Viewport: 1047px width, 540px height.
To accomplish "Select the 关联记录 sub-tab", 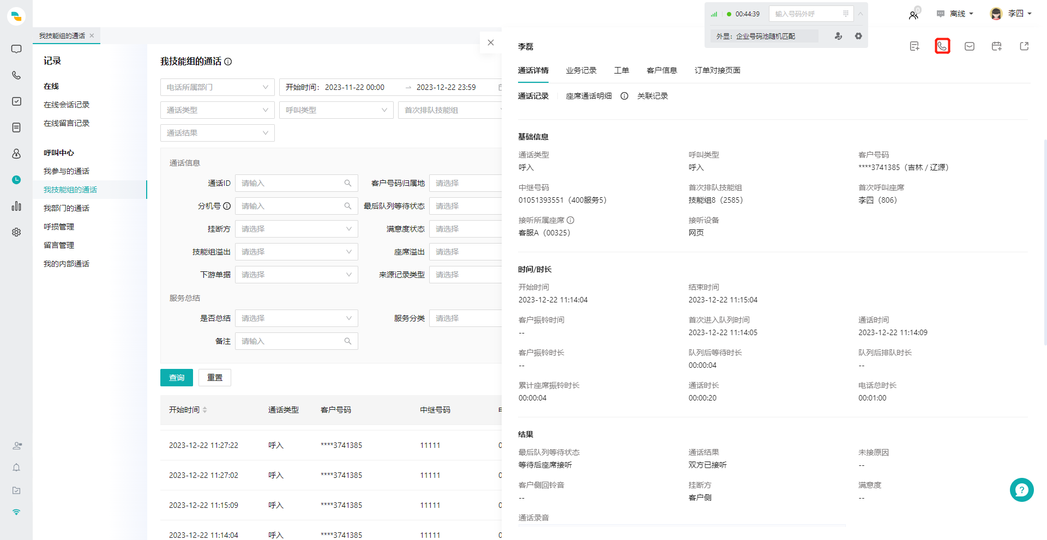I will [653, 96].
